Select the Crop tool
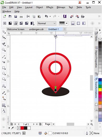Viewport: 102px width, 137px height. [4, 44]
